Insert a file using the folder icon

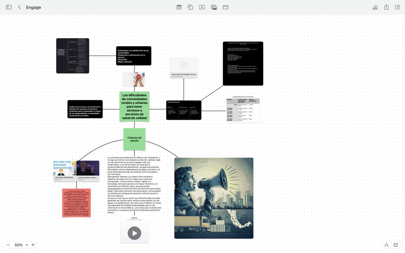[x=226, y=7]
